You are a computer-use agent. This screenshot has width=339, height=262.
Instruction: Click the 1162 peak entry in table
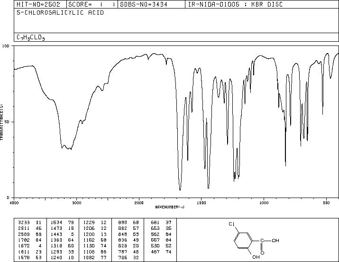tap(95, 240)
